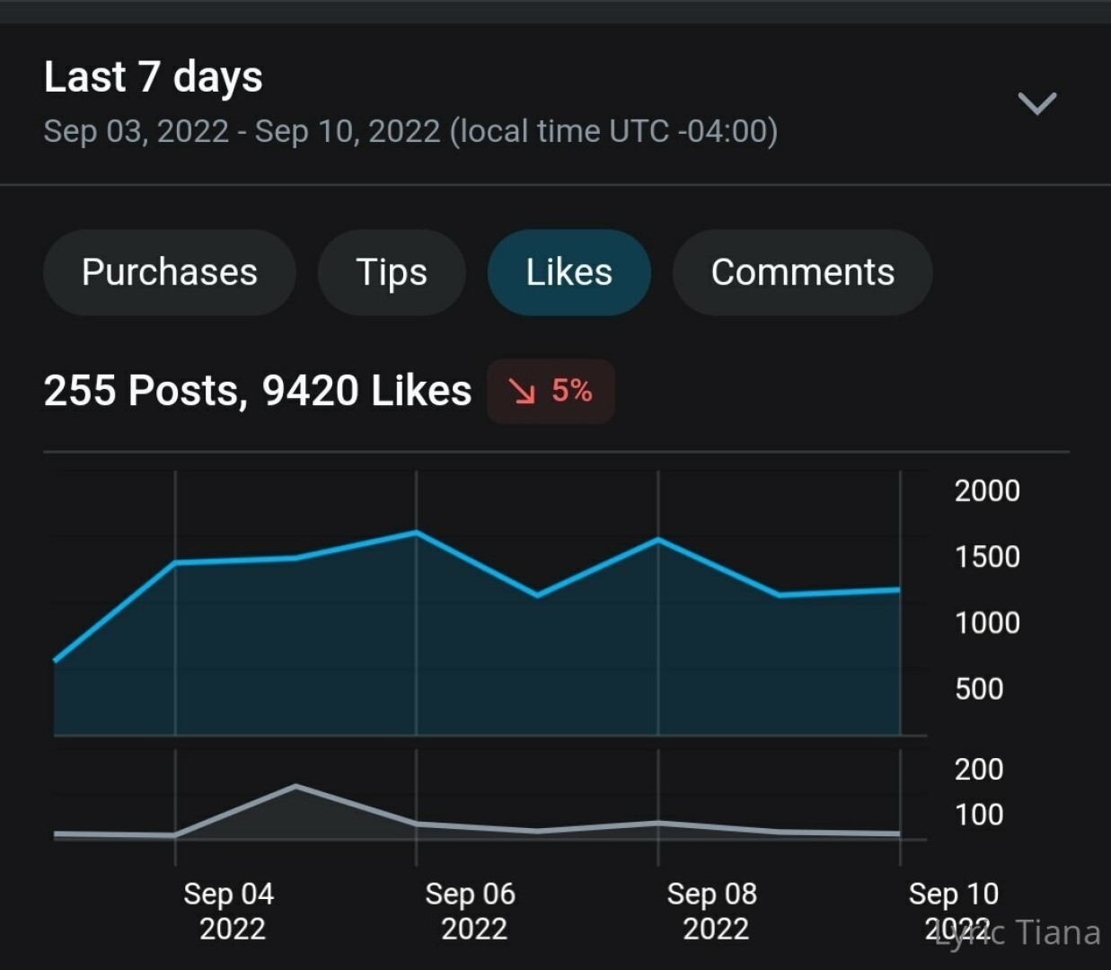This screenshot has width=1111, height=970.
Task: Click the date range subtitle text
Action: [410, 132]
